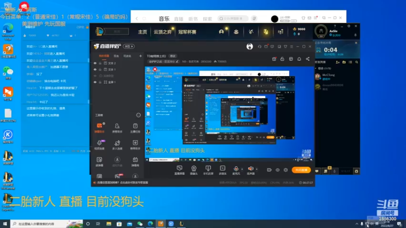Open the music window's main menu icon

[x=316, y=18]
